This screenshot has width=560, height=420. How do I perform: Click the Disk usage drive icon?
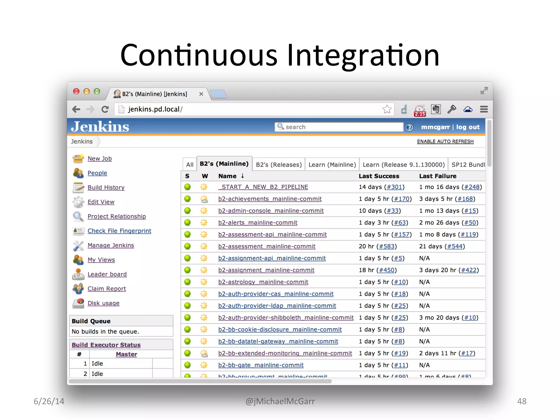(x=78, y=303)
